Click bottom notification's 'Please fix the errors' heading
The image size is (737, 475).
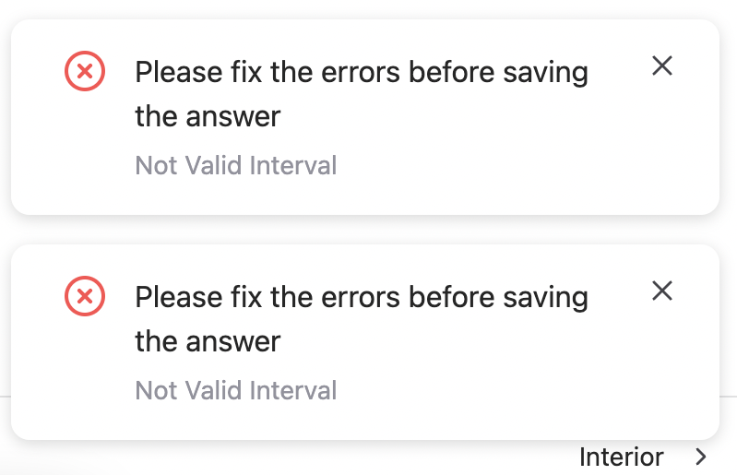pos(361,297)
